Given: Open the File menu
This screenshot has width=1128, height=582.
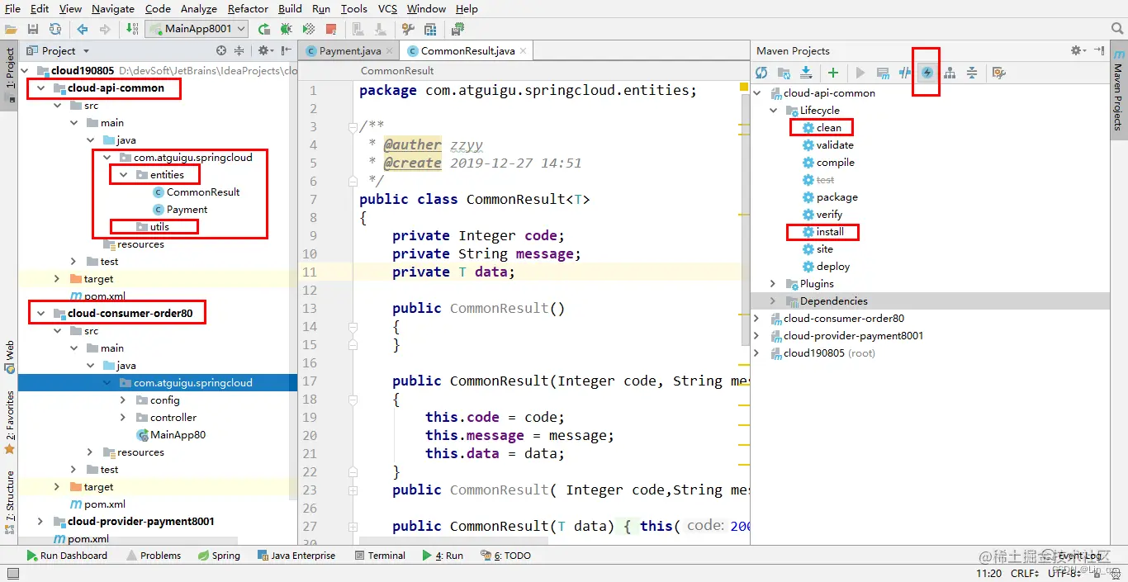Looking at the screenshot, I should (x=12, y=8).
